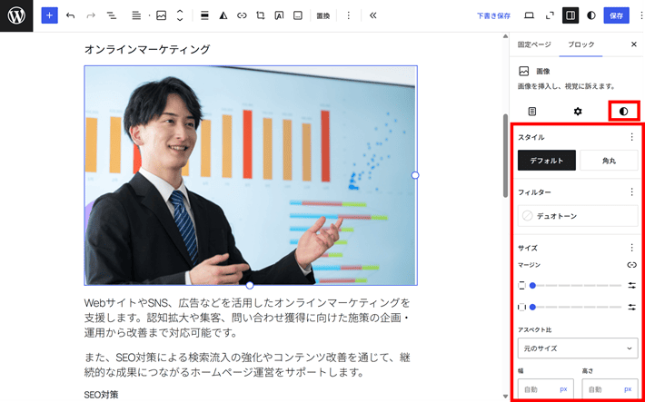Select the 角丸 rounded image style
The image size is (645, 402).
[x=609, y=161]
